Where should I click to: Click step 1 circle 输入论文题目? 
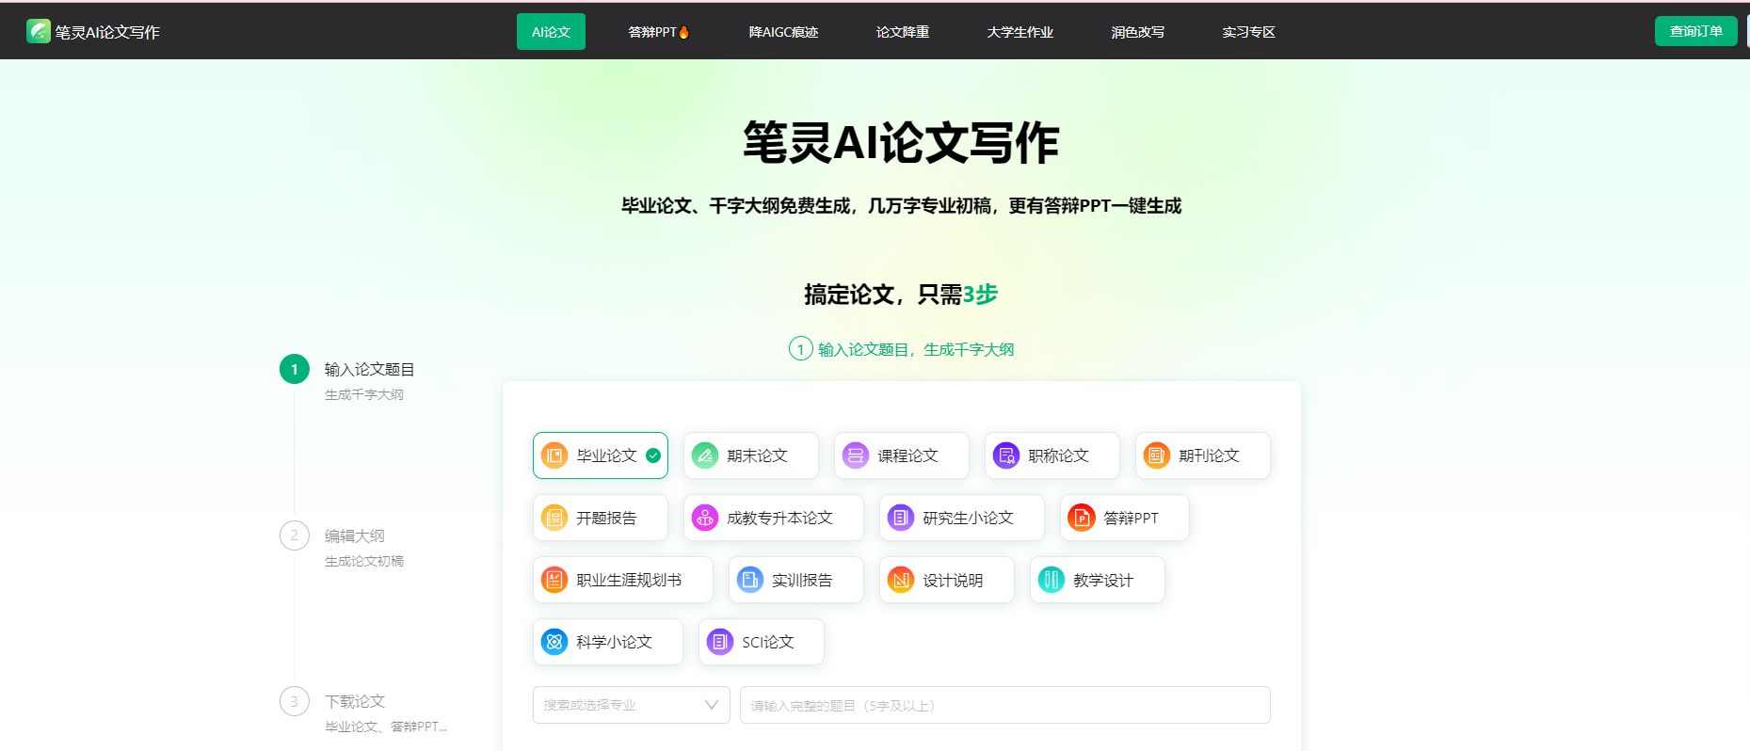coord(295,369)
